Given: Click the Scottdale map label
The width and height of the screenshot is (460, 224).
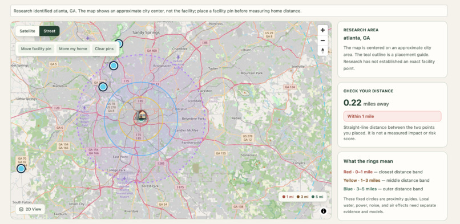Looking at the screenshot, I should coord(195,101).
